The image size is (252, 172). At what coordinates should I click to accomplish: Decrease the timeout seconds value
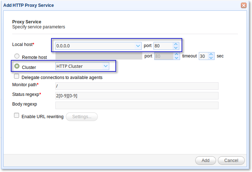pos(211,58)
